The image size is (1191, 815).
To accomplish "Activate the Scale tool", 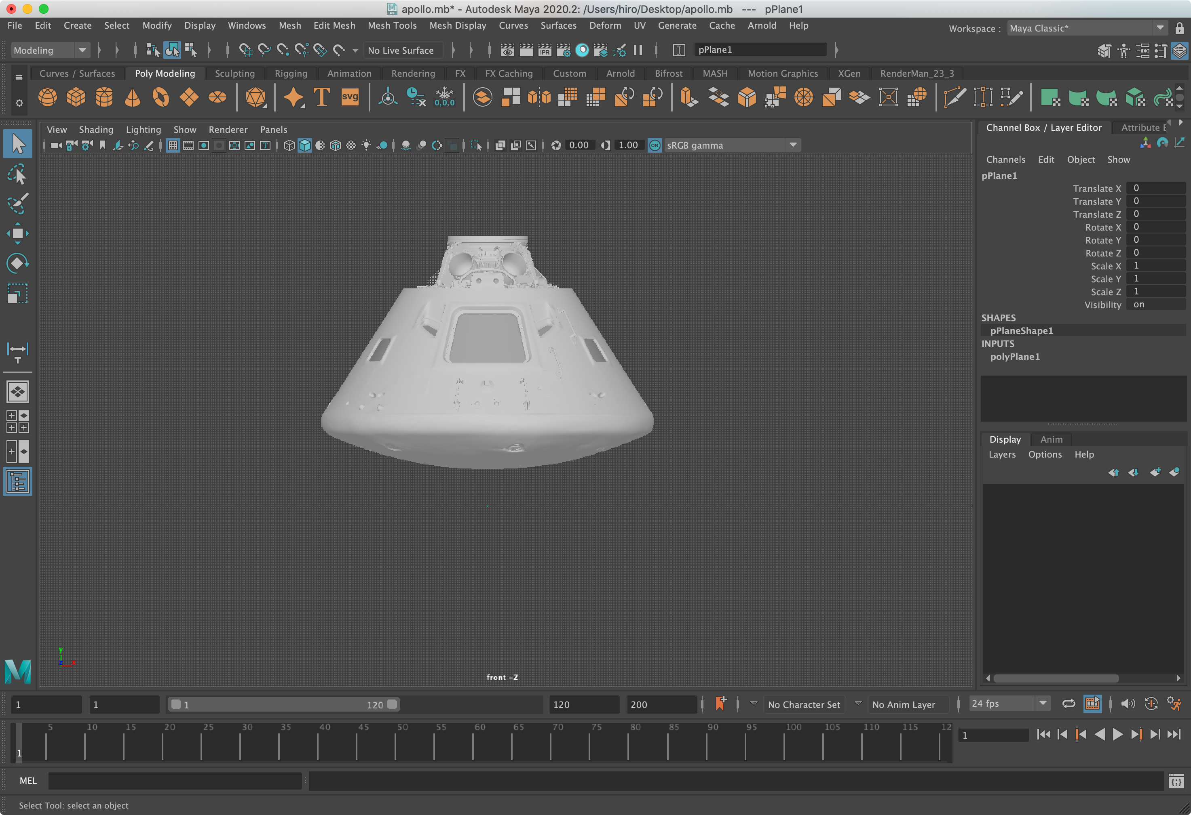I will pyautogui.click(x=17, y=293).
